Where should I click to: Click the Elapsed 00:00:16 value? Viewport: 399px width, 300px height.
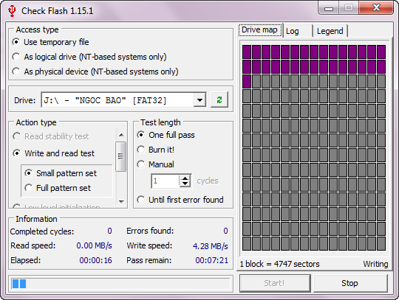[x=95, y=260]
